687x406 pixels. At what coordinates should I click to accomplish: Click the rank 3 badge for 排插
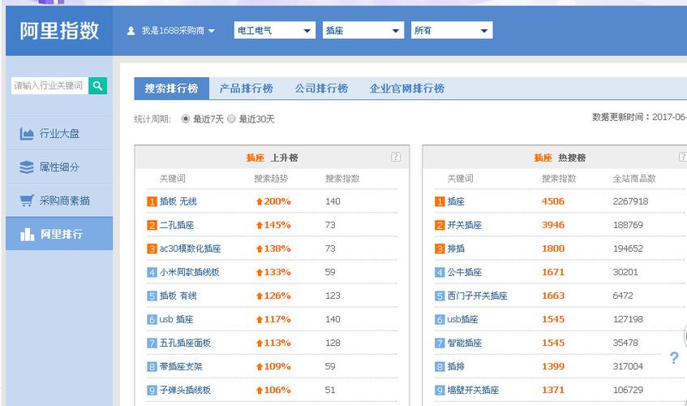[440, 249]
